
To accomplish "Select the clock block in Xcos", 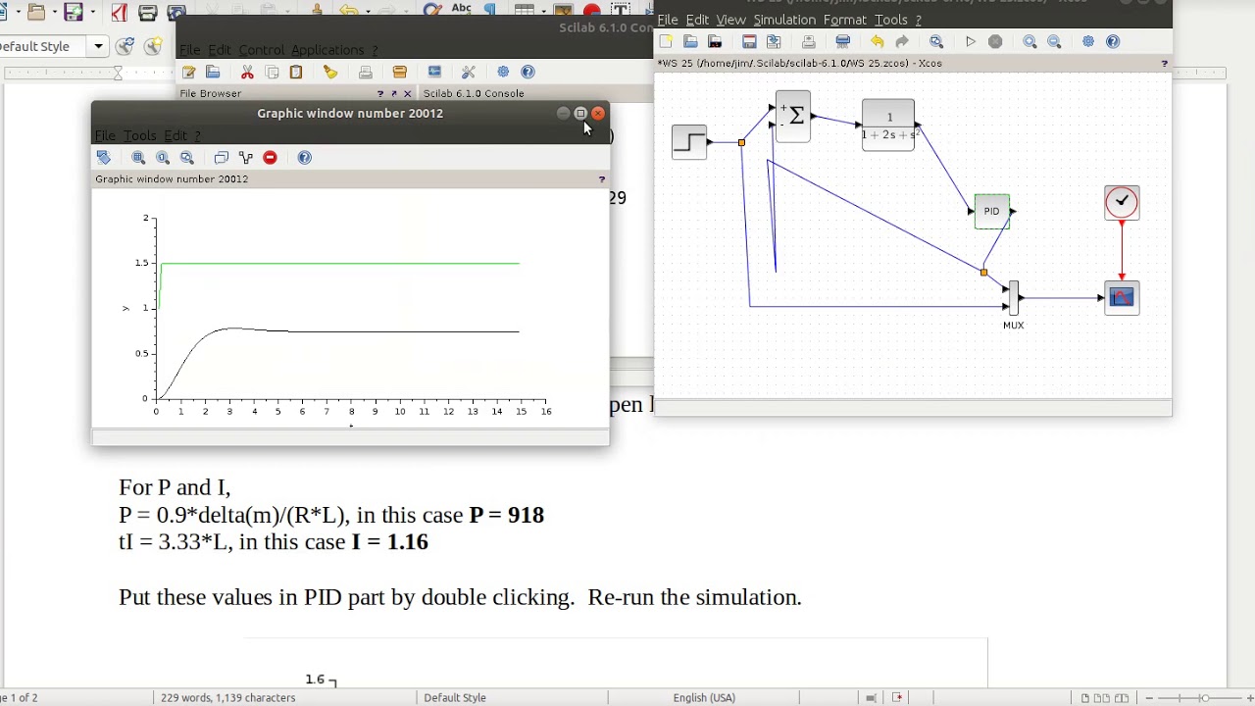I will pos(1122,203).
